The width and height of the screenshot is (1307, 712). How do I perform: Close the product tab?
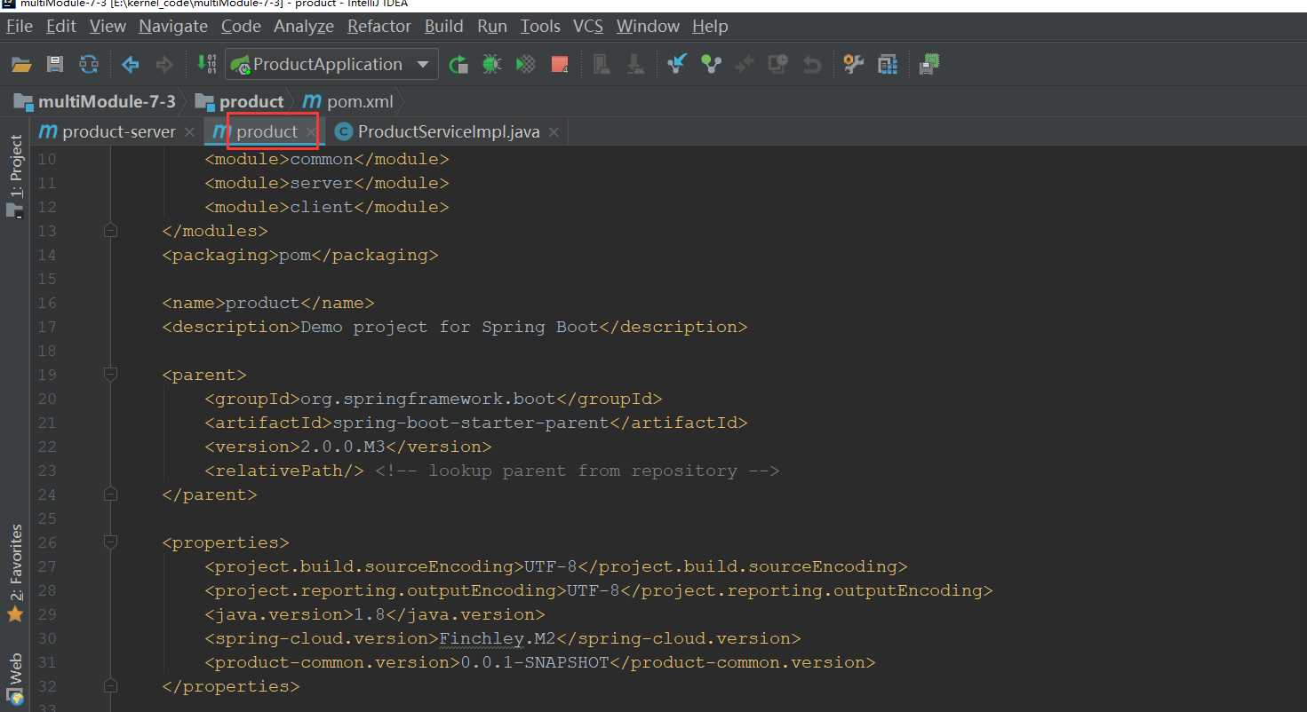[311, 132]
